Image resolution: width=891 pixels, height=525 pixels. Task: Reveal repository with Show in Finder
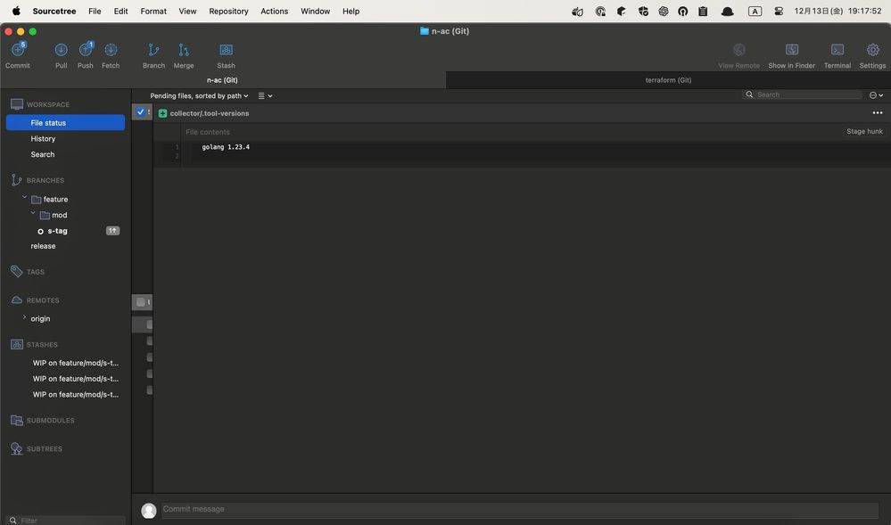point(792,50)
